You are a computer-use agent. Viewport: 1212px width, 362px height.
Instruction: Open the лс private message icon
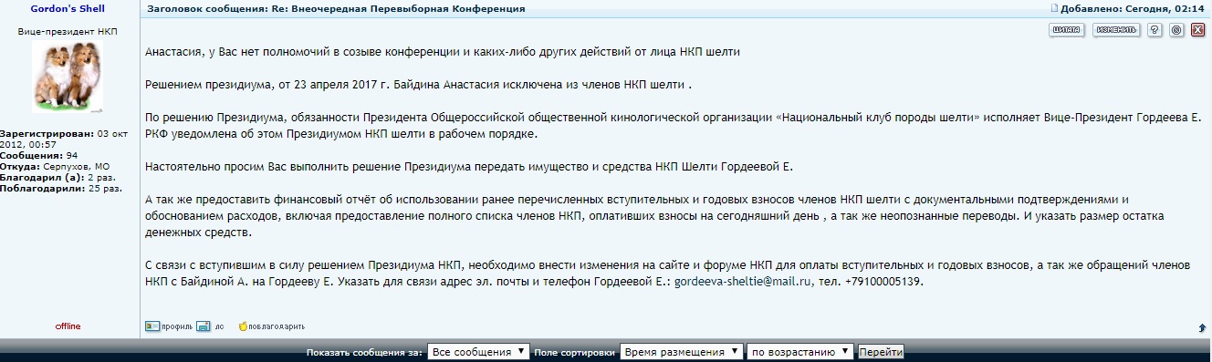[x=204, y=326]
